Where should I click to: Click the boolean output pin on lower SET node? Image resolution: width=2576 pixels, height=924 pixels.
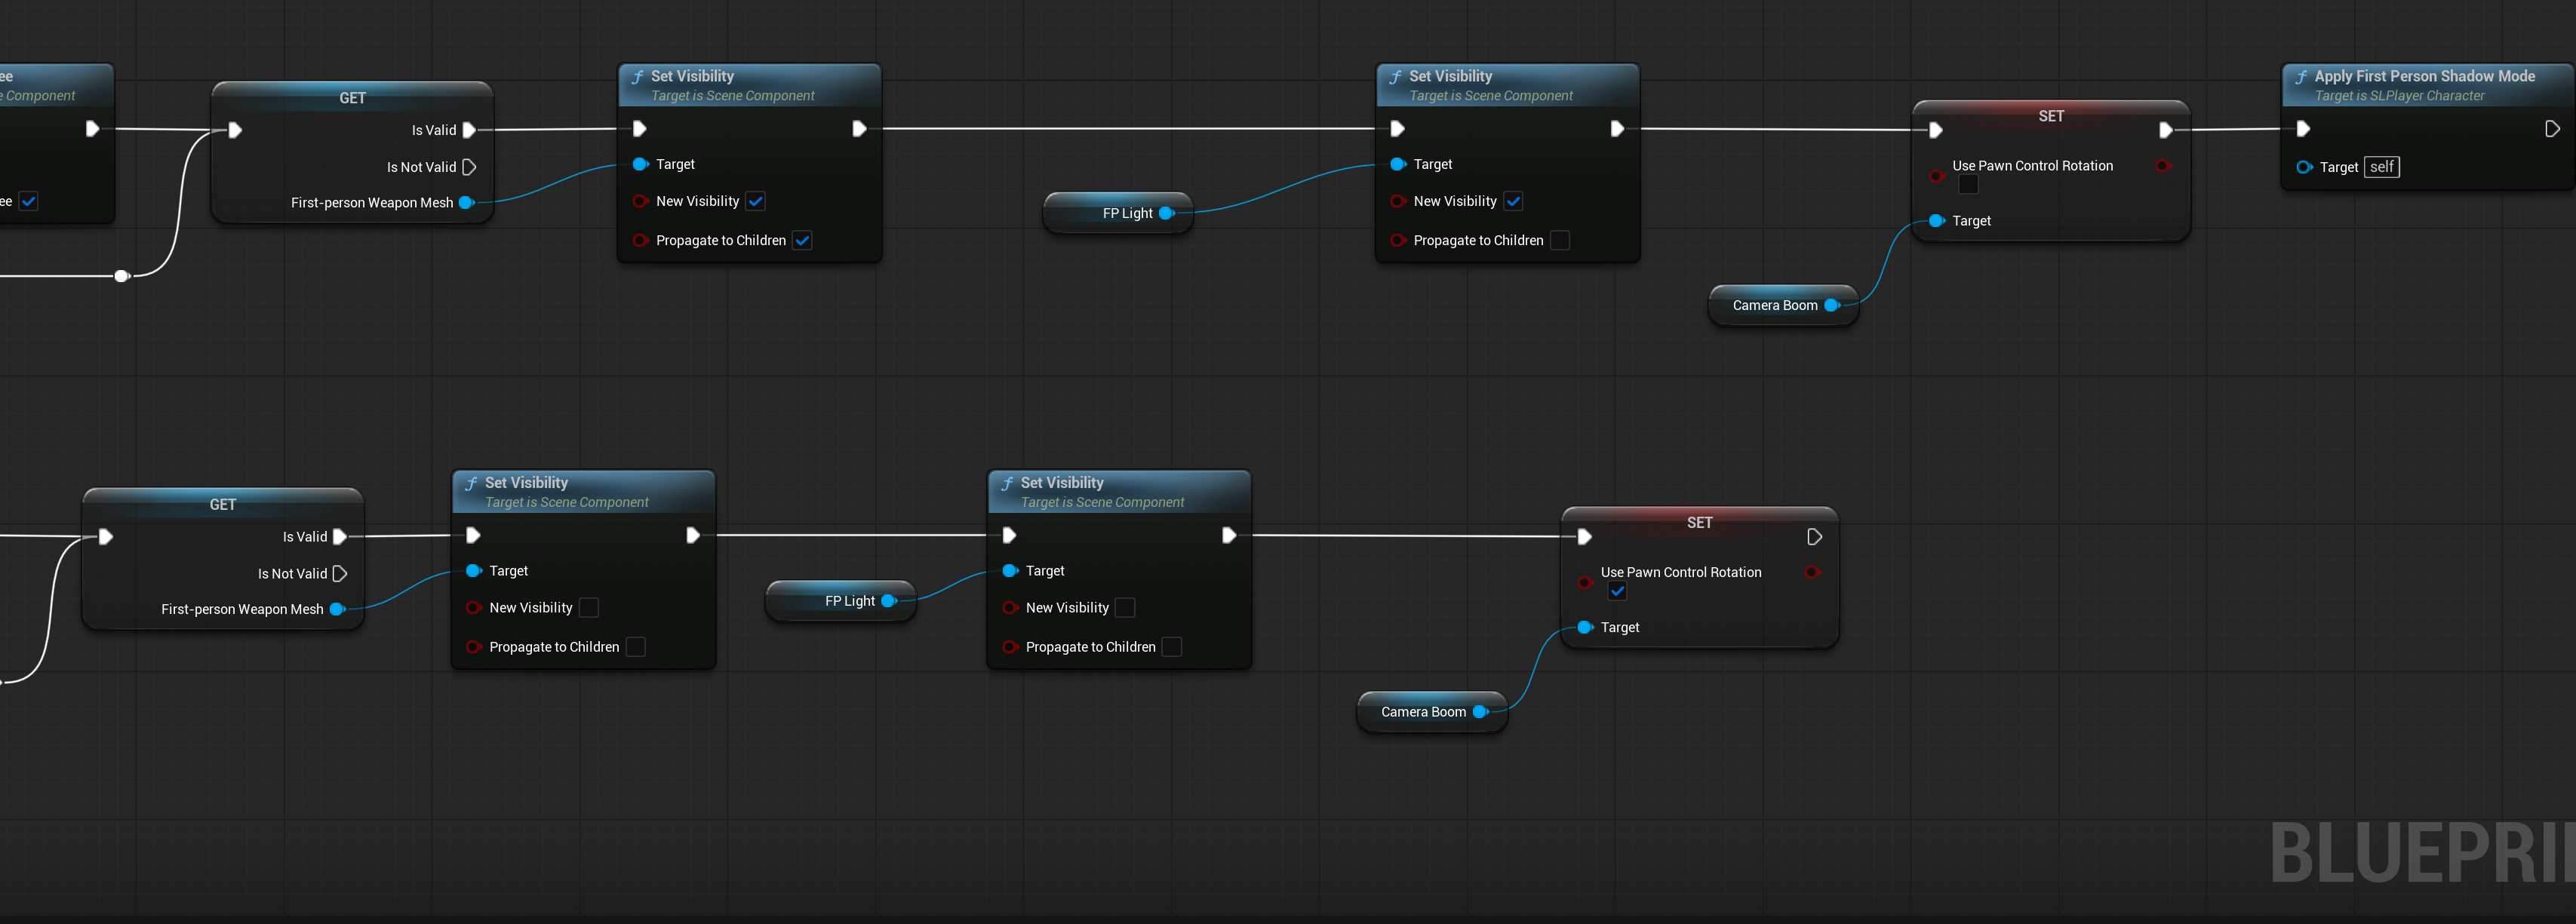pos(1812,572)
